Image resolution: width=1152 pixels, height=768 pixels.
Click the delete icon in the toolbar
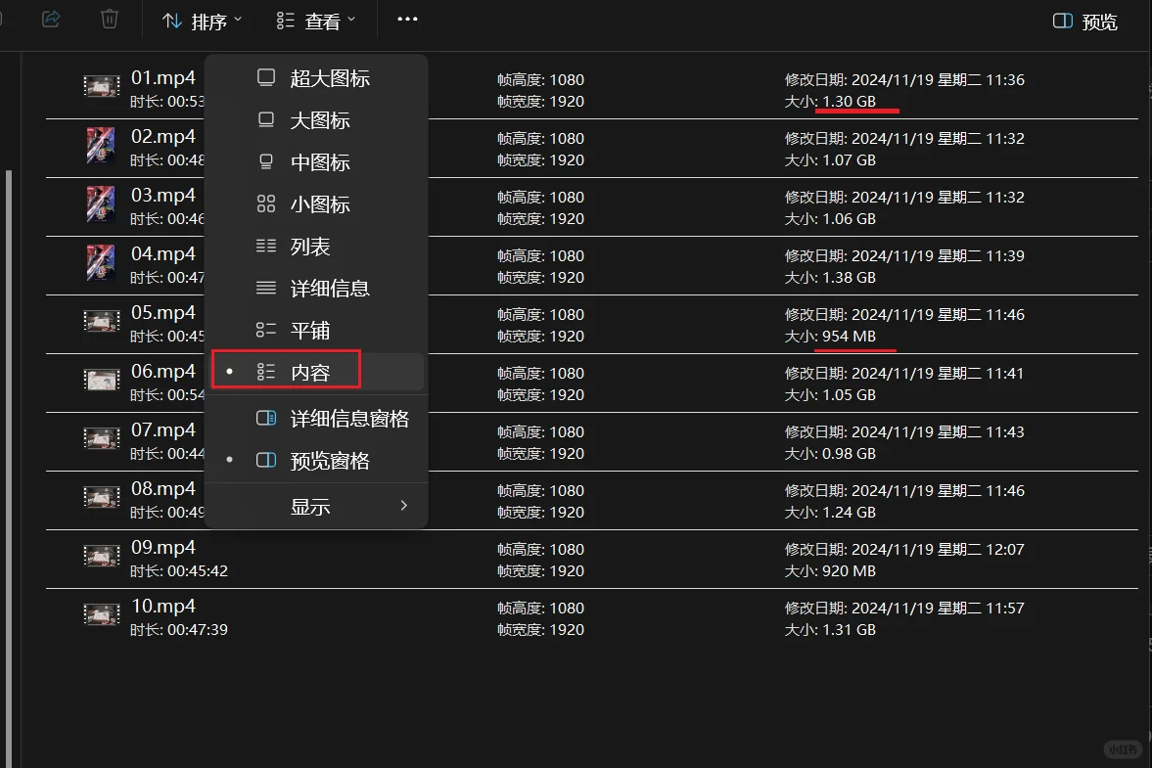[x=109, y=20]
